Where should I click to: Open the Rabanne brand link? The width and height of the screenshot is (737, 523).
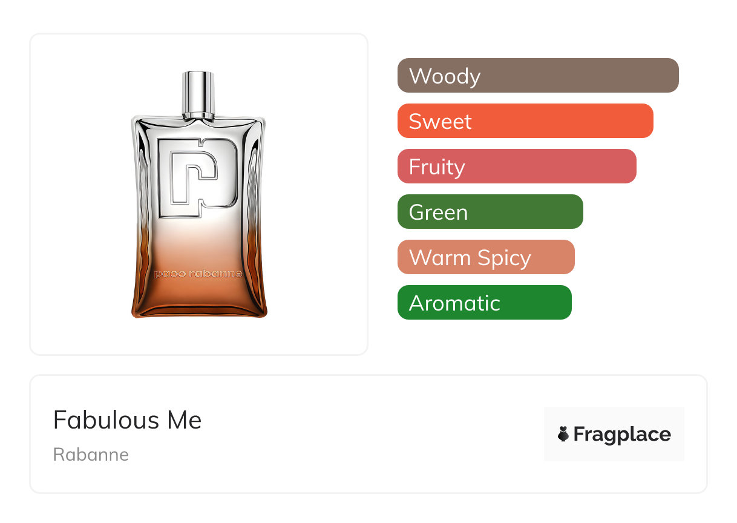(91, 455)
